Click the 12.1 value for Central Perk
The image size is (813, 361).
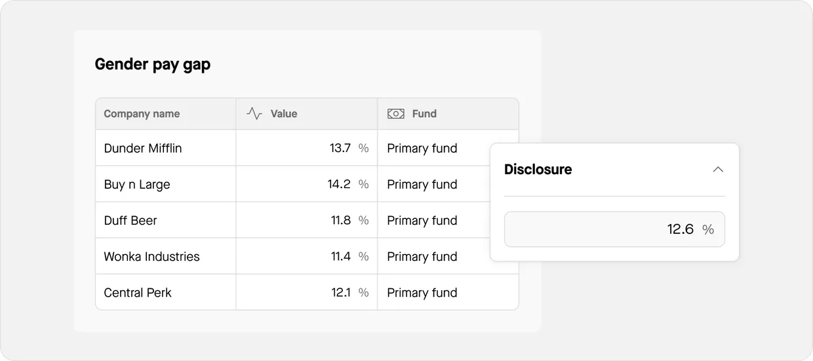340,292
